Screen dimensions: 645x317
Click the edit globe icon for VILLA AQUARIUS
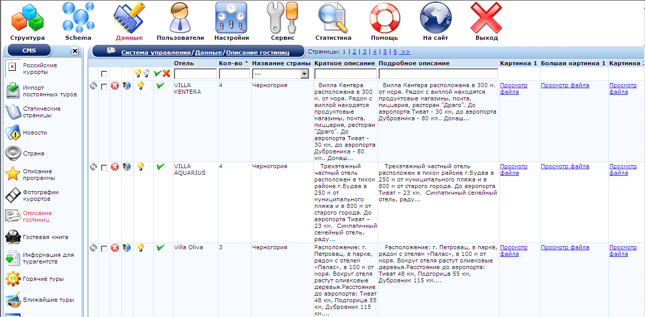coord(127,167)
